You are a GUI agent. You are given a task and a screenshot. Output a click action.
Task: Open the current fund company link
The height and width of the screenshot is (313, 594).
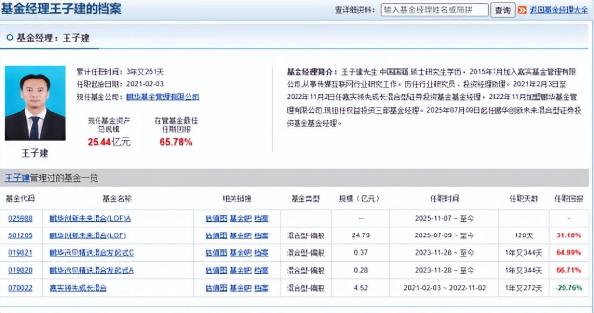pos(162,97)
